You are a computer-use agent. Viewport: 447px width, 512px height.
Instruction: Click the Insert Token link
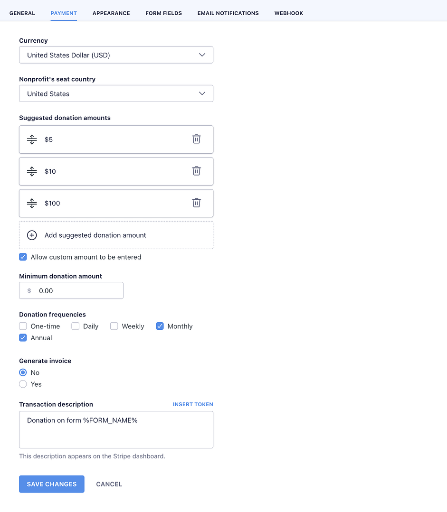(x=193, y=404)
